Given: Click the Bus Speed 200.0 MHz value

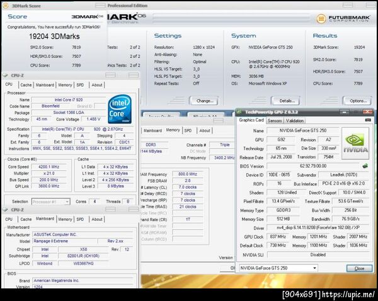Looking at the screenshot, I should tap(49, 179).
